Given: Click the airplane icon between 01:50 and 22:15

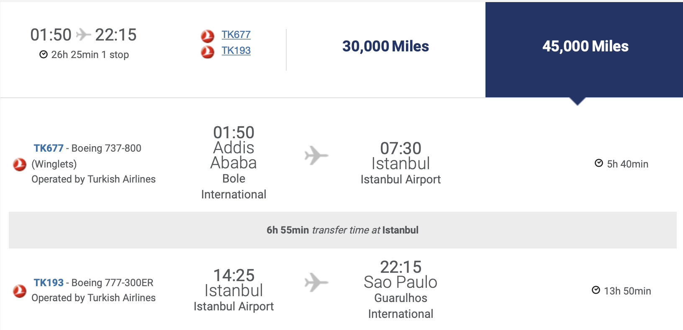Looking at the screenshot, I should point(84,34).
